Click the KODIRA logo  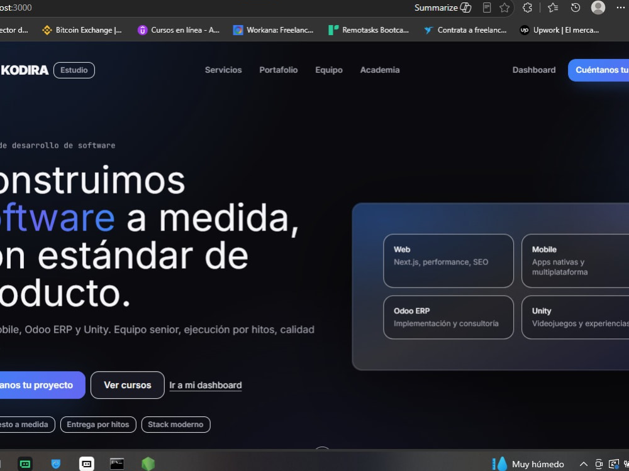25,70
